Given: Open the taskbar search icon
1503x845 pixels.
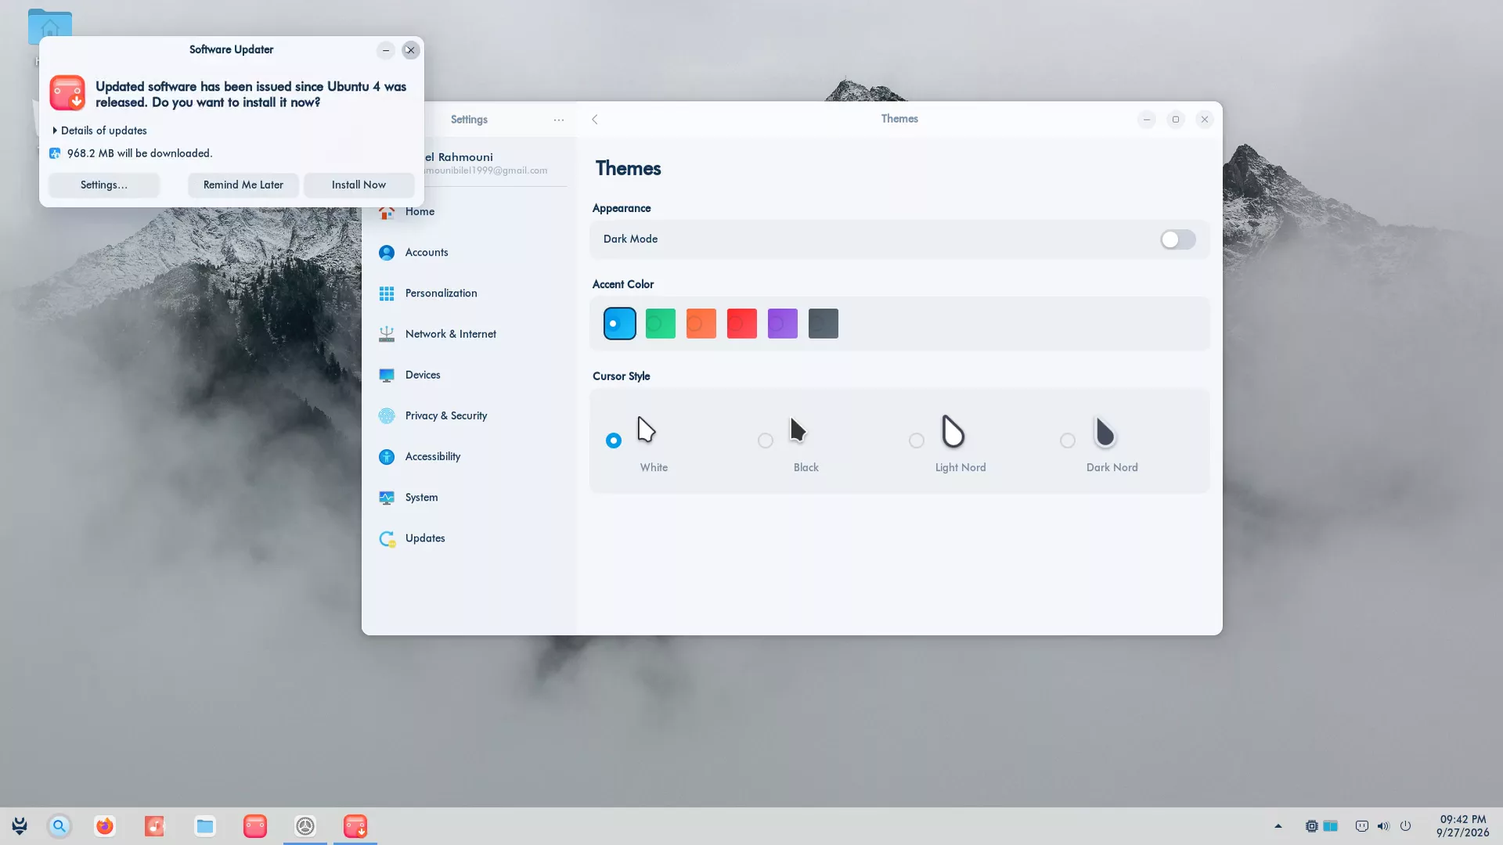Looking at the screenshot, I should tap(59, 826).
